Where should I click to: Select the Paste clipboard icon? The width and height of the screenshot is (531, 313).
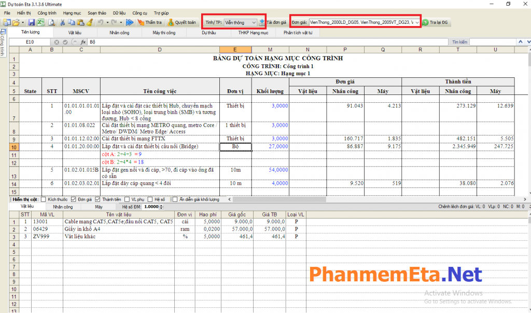[81, 22]
